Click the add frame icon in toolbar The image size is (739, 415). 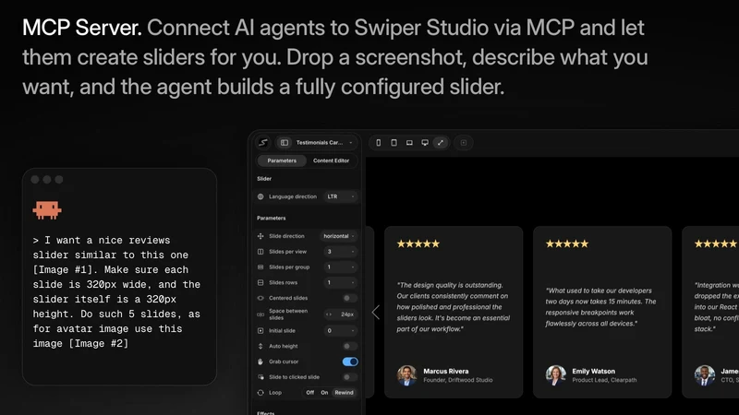(464, 143)
